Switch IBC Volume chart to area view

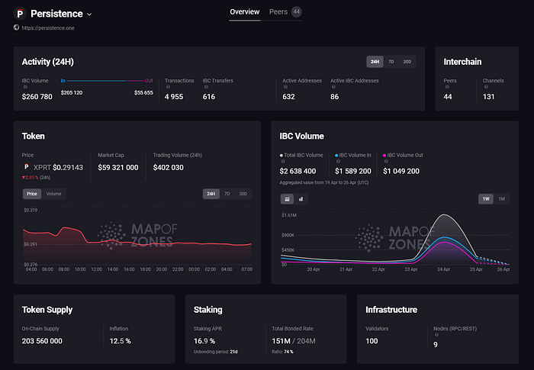click(288, 198)
